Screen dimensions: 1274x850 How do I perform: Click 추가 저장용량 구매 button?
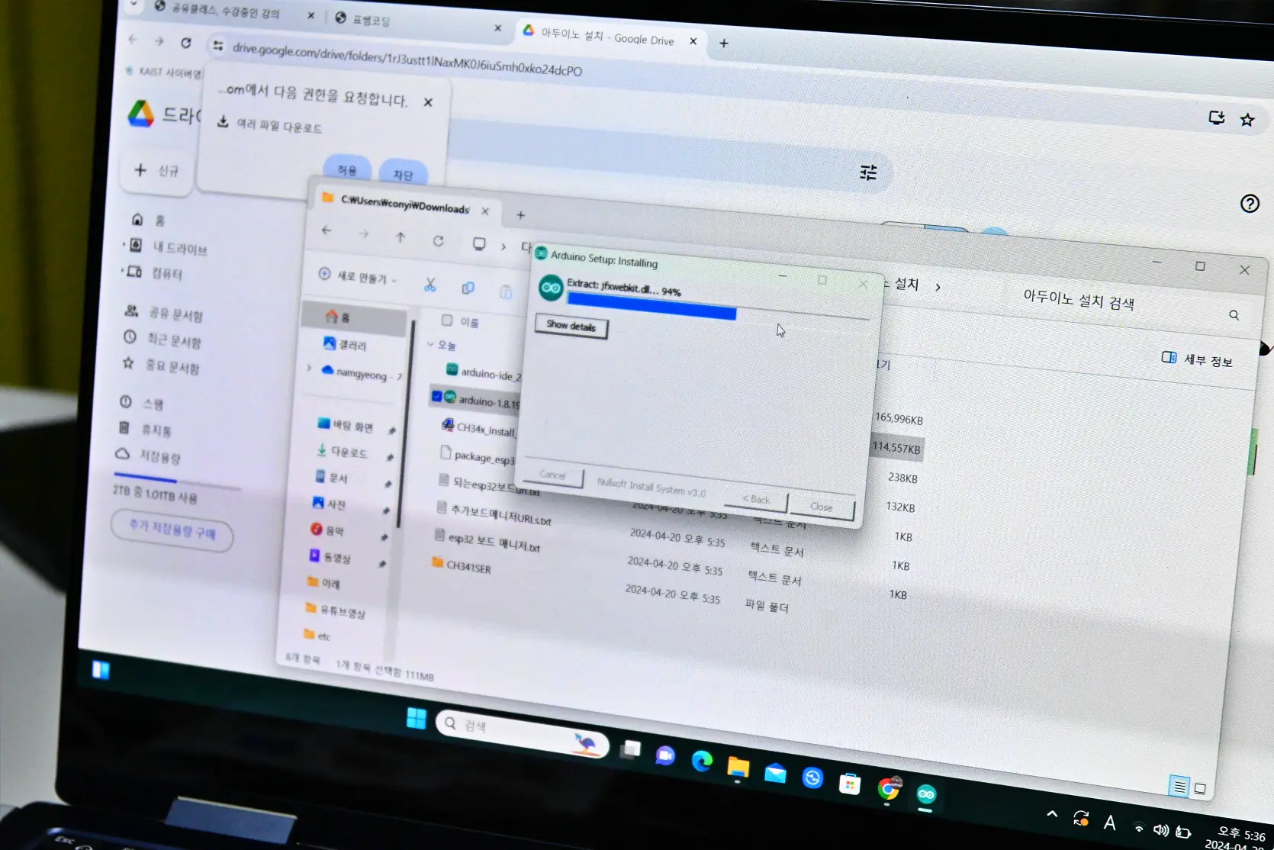tap(172, 530)
